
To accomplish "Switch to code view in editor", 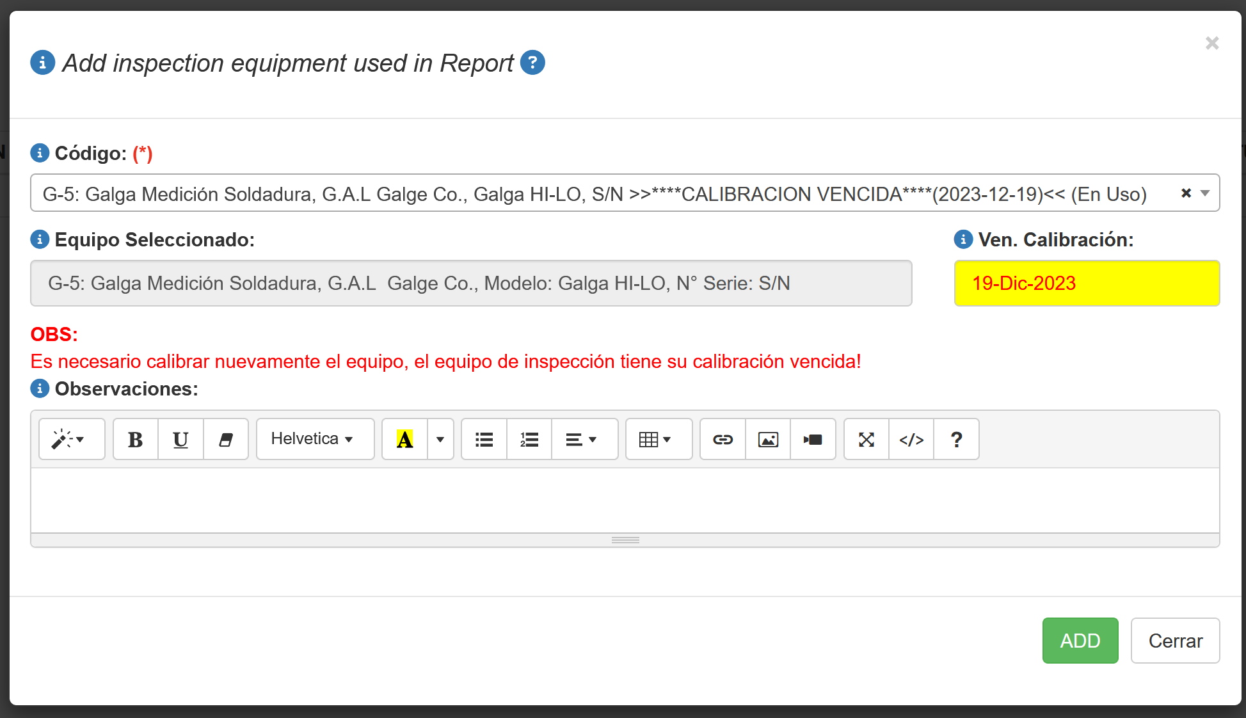I will [911, 440].
